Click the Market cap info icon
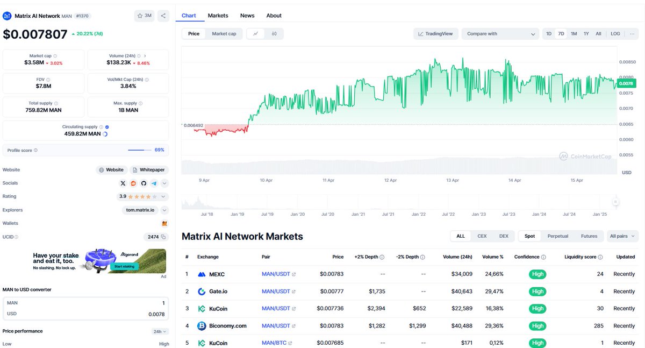 55,55
